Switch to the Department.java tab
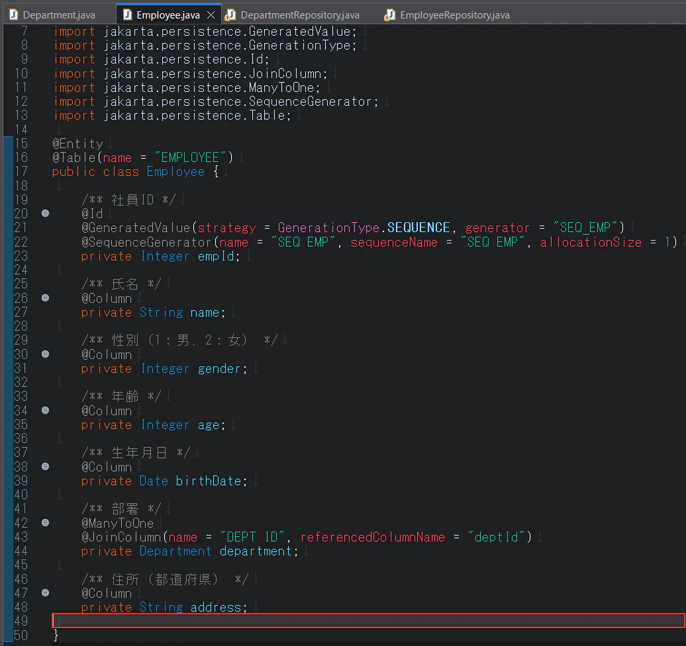The image size is (686, 646). pyautogui.click(x=59, y=15)
